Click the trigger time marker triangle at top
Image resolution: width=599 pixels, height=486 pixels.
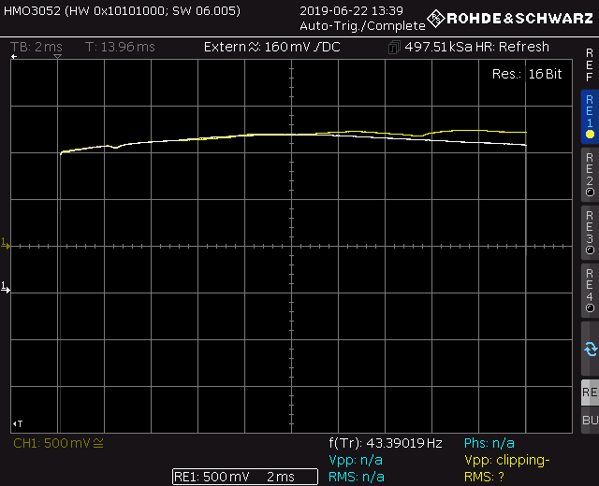coord(57,58)
